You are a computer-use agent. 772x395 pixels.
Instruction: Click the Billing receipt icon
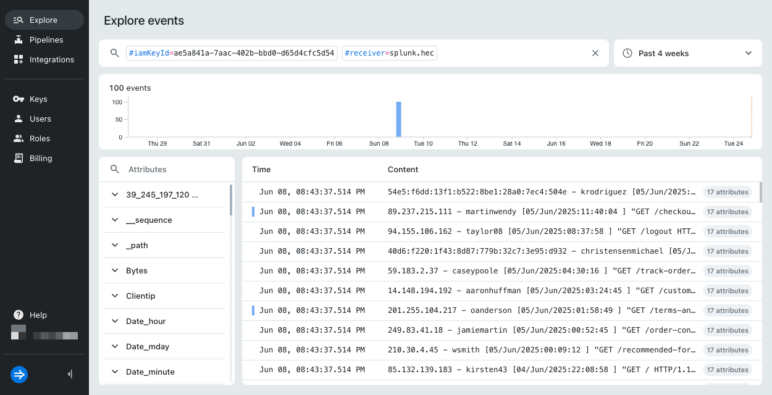coord(18,158)
